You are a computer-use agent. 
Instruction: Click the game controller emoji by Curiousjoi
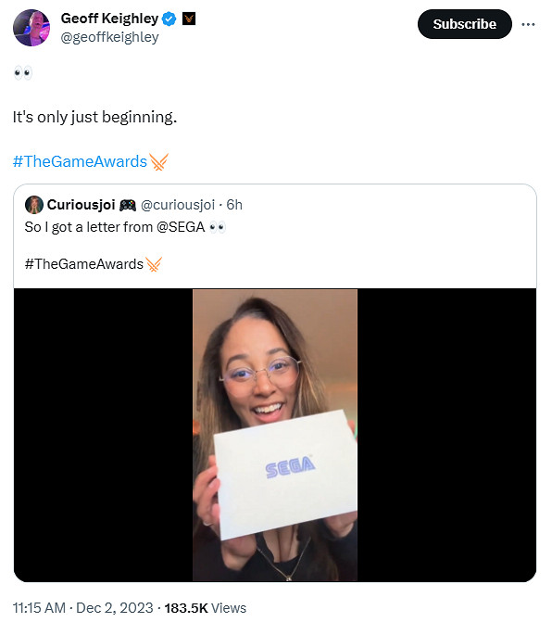127,205
